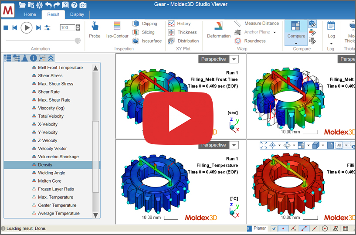Open bottom-left view Perspective dropdown
Viewport: 356px width, 235px height.
click(x=234, y=145)
